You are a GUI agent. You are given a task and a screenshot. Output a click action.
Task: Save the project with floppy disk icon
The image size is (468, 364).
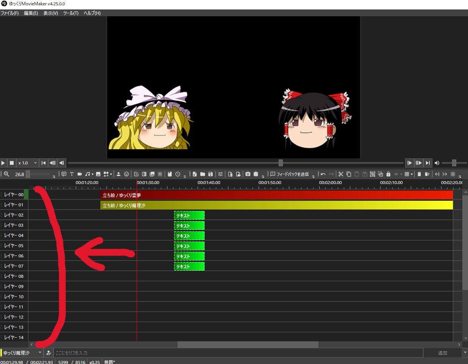211,174
